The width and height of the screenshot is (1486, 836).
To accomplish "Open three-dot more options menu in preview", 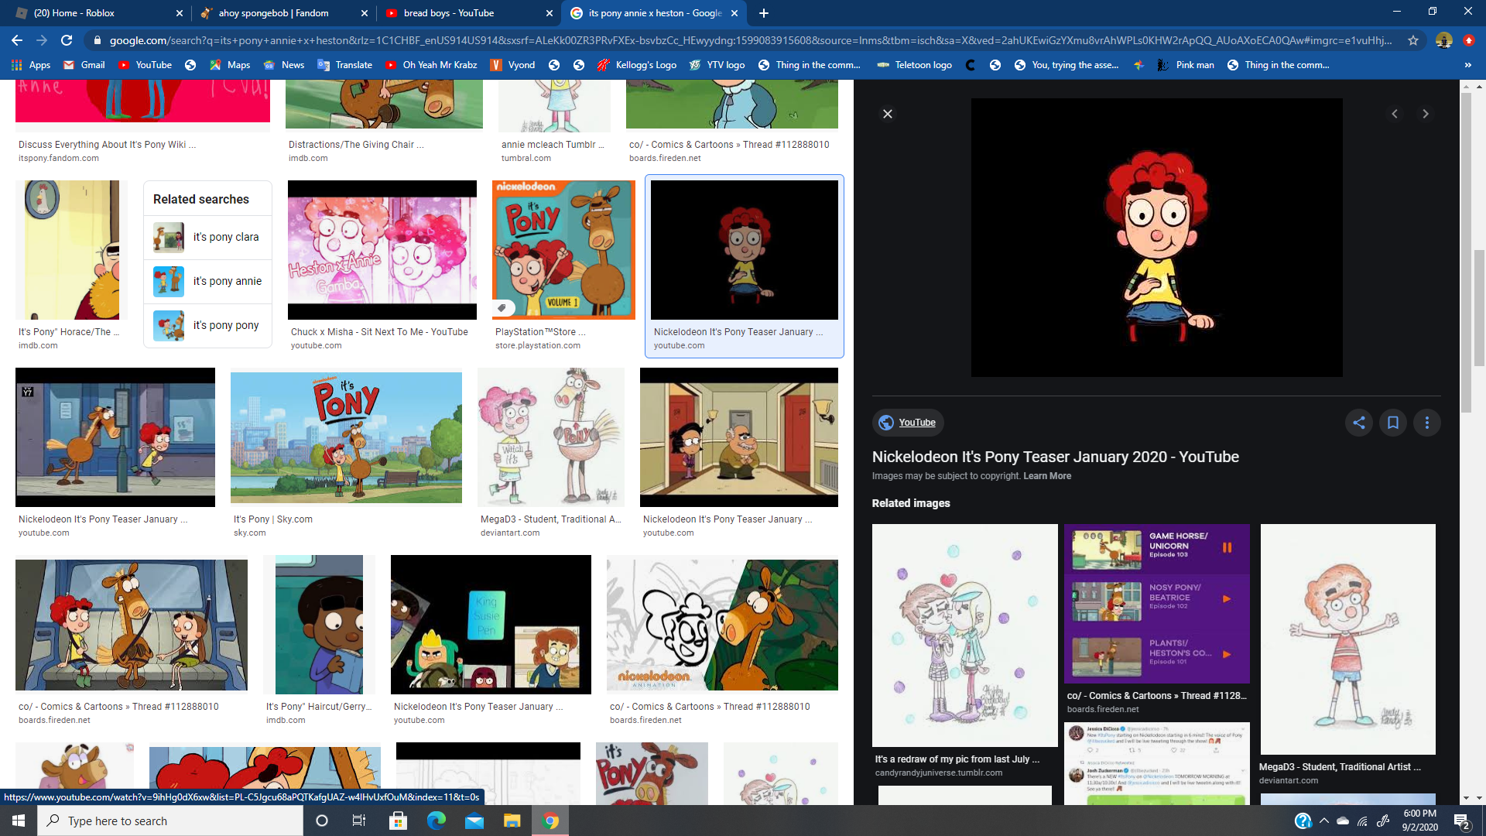I will [x=1426, y=423].
